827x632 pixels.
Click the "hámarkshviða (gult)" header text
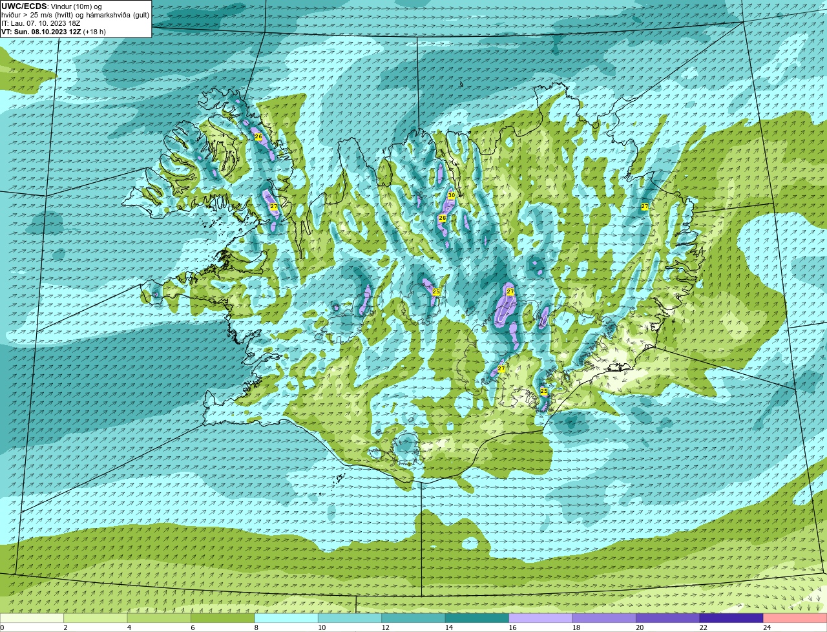click(118, 15)
